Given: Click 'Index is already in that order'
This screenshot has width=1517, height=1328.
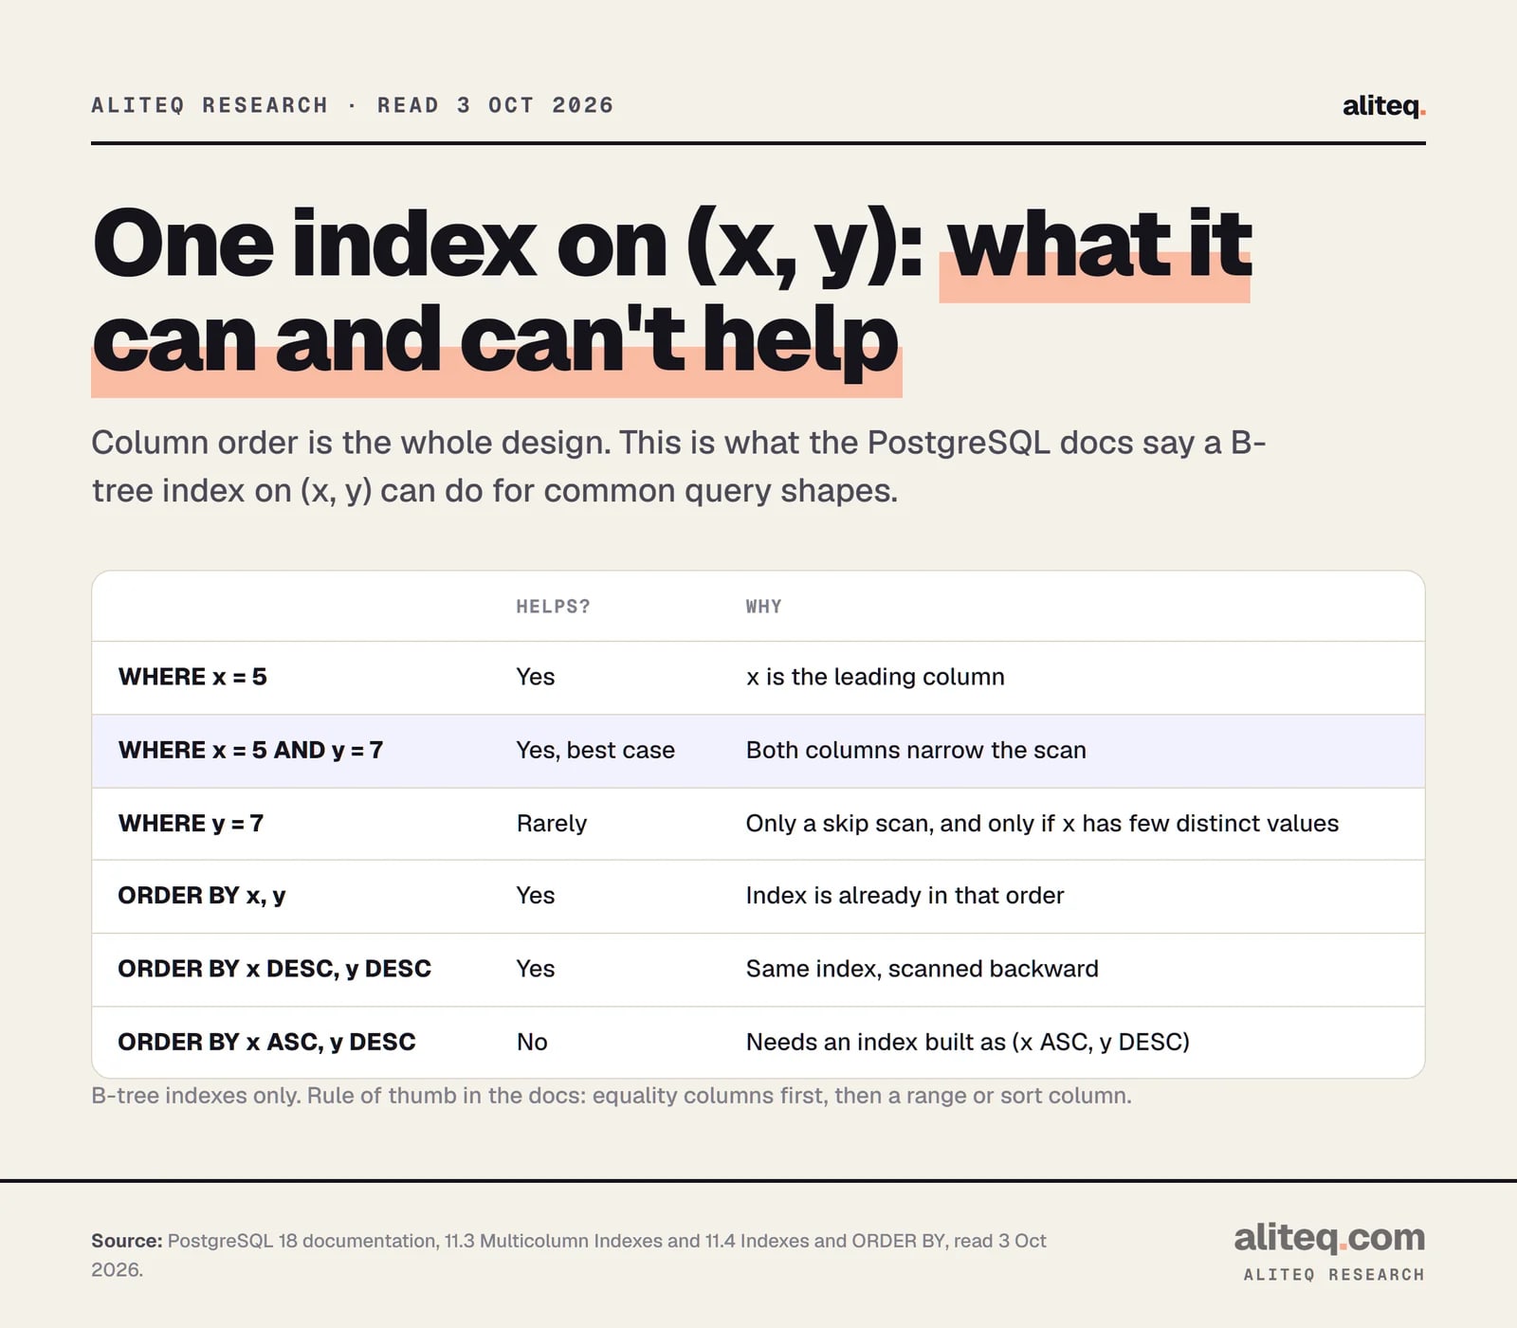Looking at the screenshot, I should coord(905,896).
